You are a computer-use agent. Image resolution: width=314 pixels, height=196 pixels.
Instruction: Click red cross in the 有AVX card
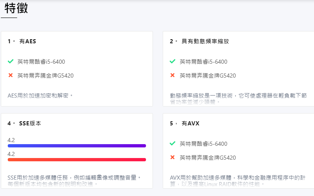(172, 158)
